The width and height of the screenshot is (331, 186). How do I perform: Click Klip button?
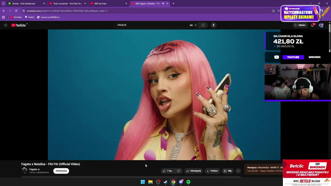tap(228, 171)
